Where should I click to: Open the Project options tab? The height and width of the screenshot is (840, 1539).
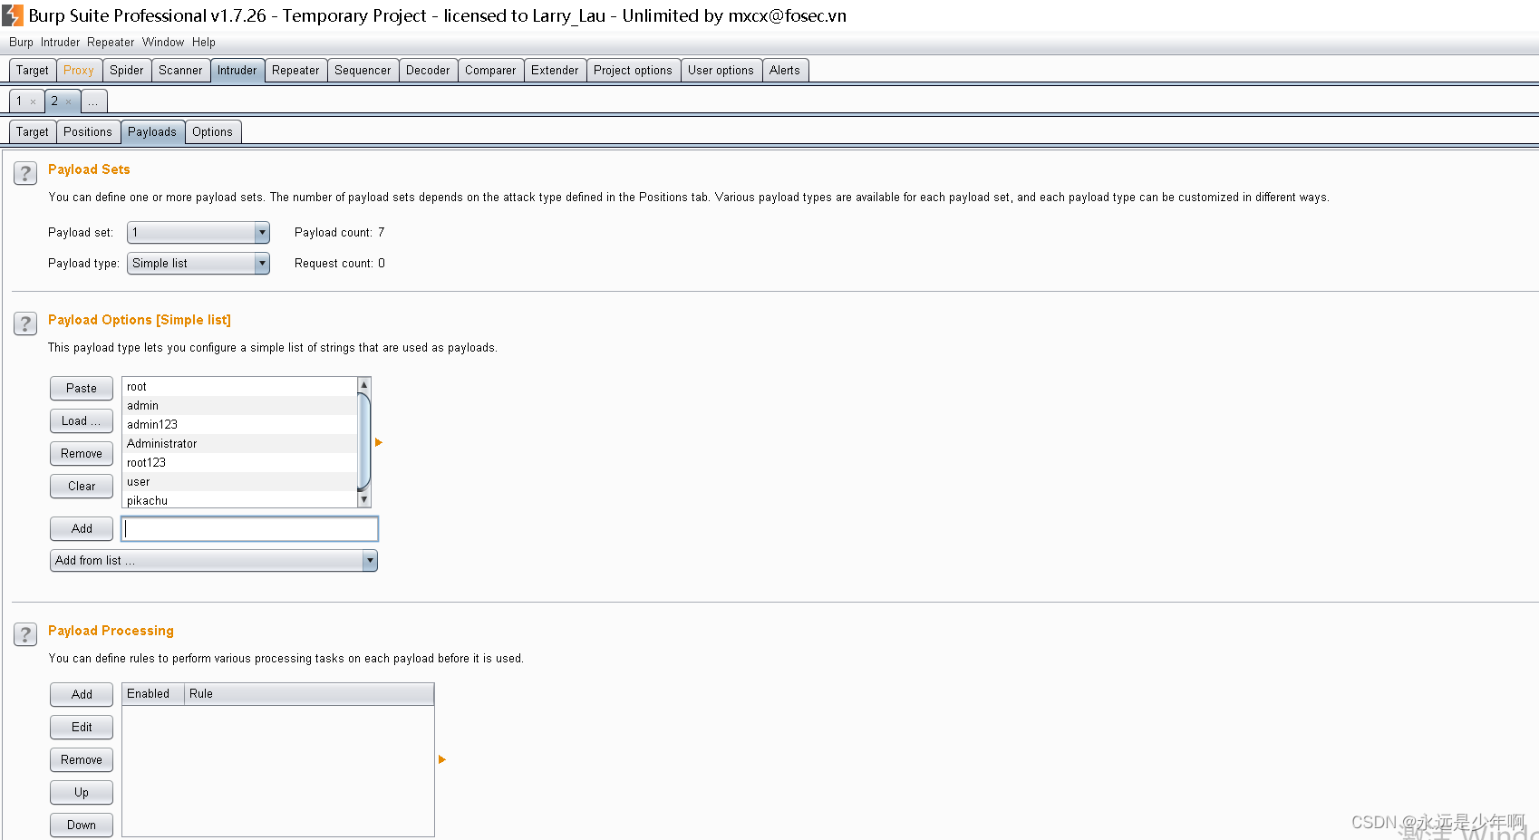[x=633, y=71]
